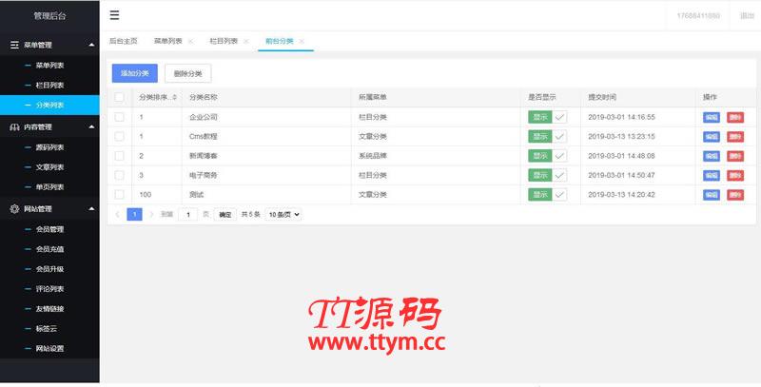Collapse the 网站管理 sidebar group caret
This screenshot has width=761, height=387.
91,209
